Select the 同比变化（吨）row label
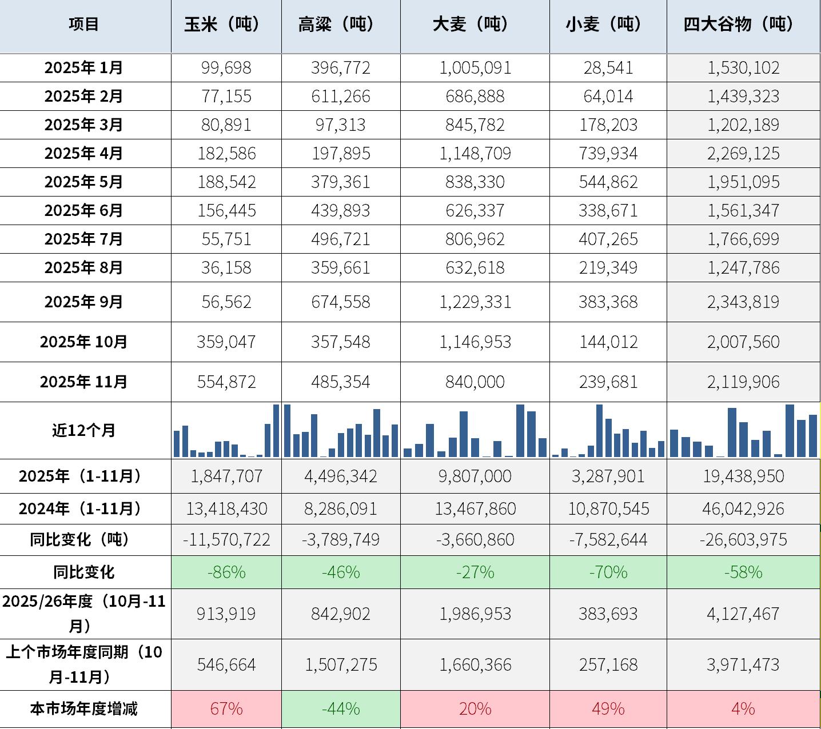Screen dimensions: 821x729 (x=85, y=539)
